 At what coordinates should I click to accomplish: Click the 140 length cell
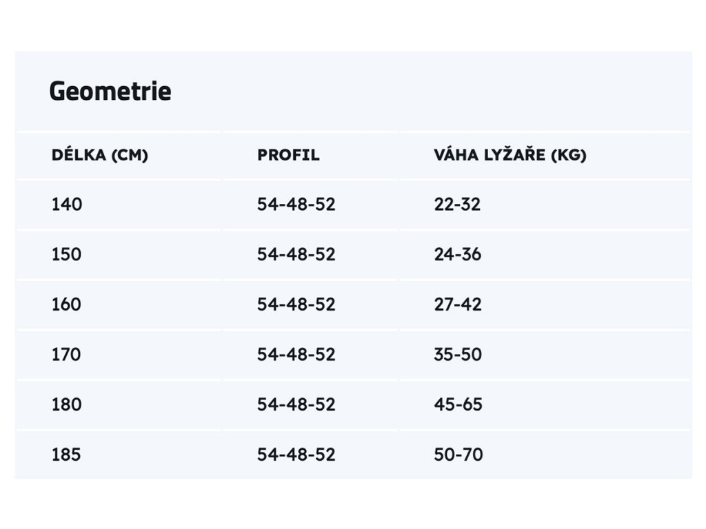pyautogui.click(x=67, y=205)
